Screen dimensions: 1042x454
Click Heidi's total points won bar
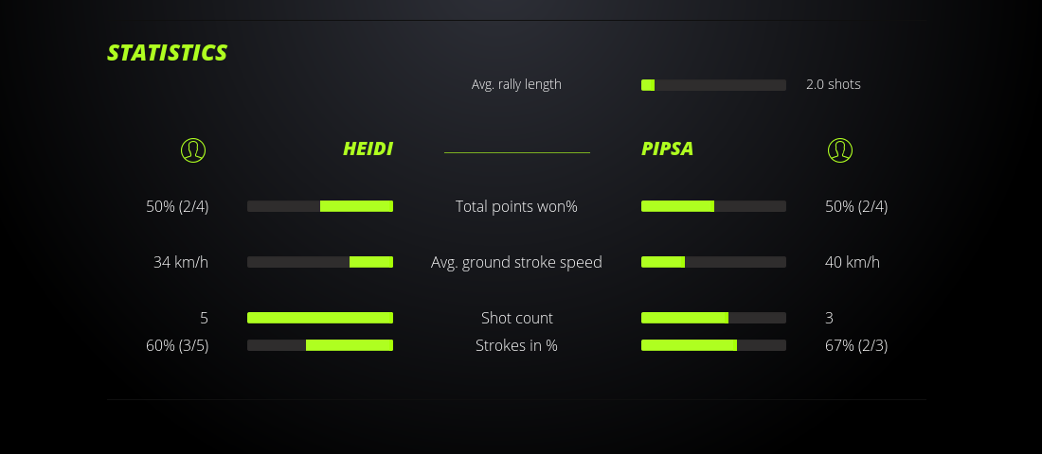(320, 206)
